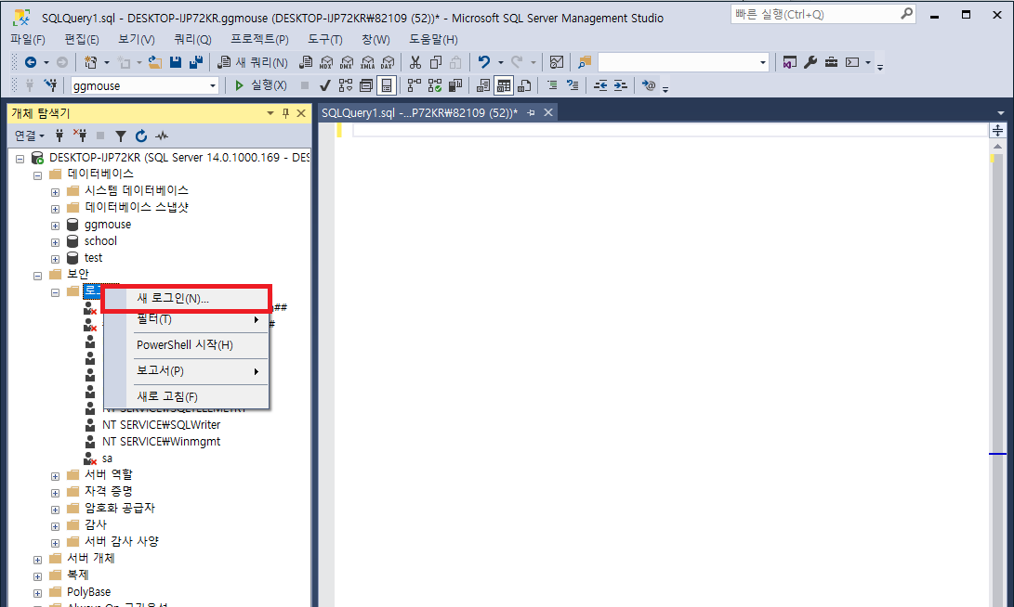This screenshot has height=607, width=1014.
Task: Click the new project icon
Action: pyautogui.click(x=90, y=62)
